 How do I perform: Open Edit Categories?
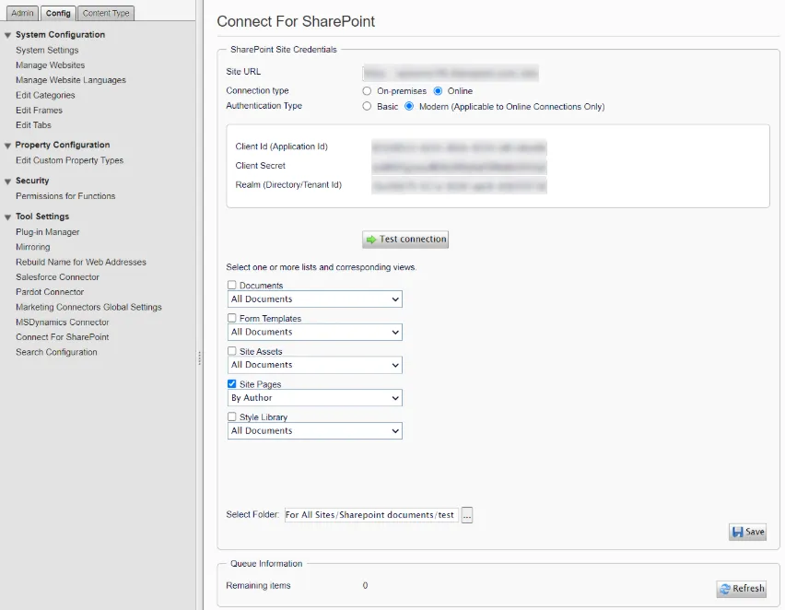pyautogui.click(x=45, y=95)
